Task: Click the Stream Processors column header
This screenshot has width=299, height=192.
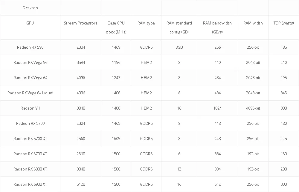Action: (x=80, y=23)
